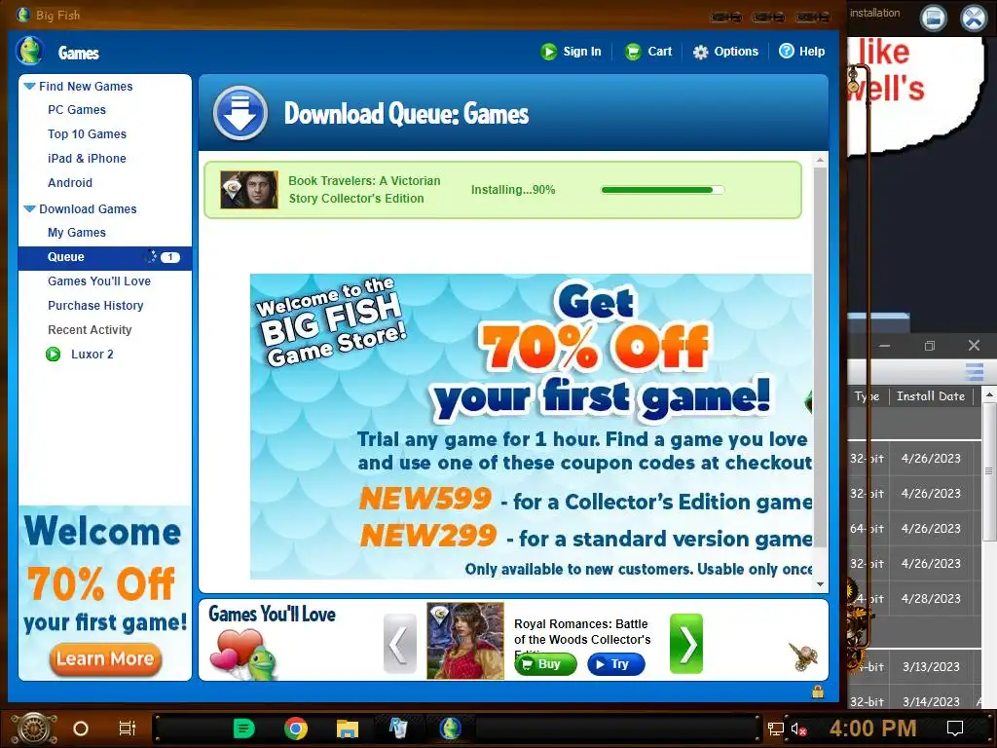
Task: Click the Learn More button
Action: tap(105, 659)
